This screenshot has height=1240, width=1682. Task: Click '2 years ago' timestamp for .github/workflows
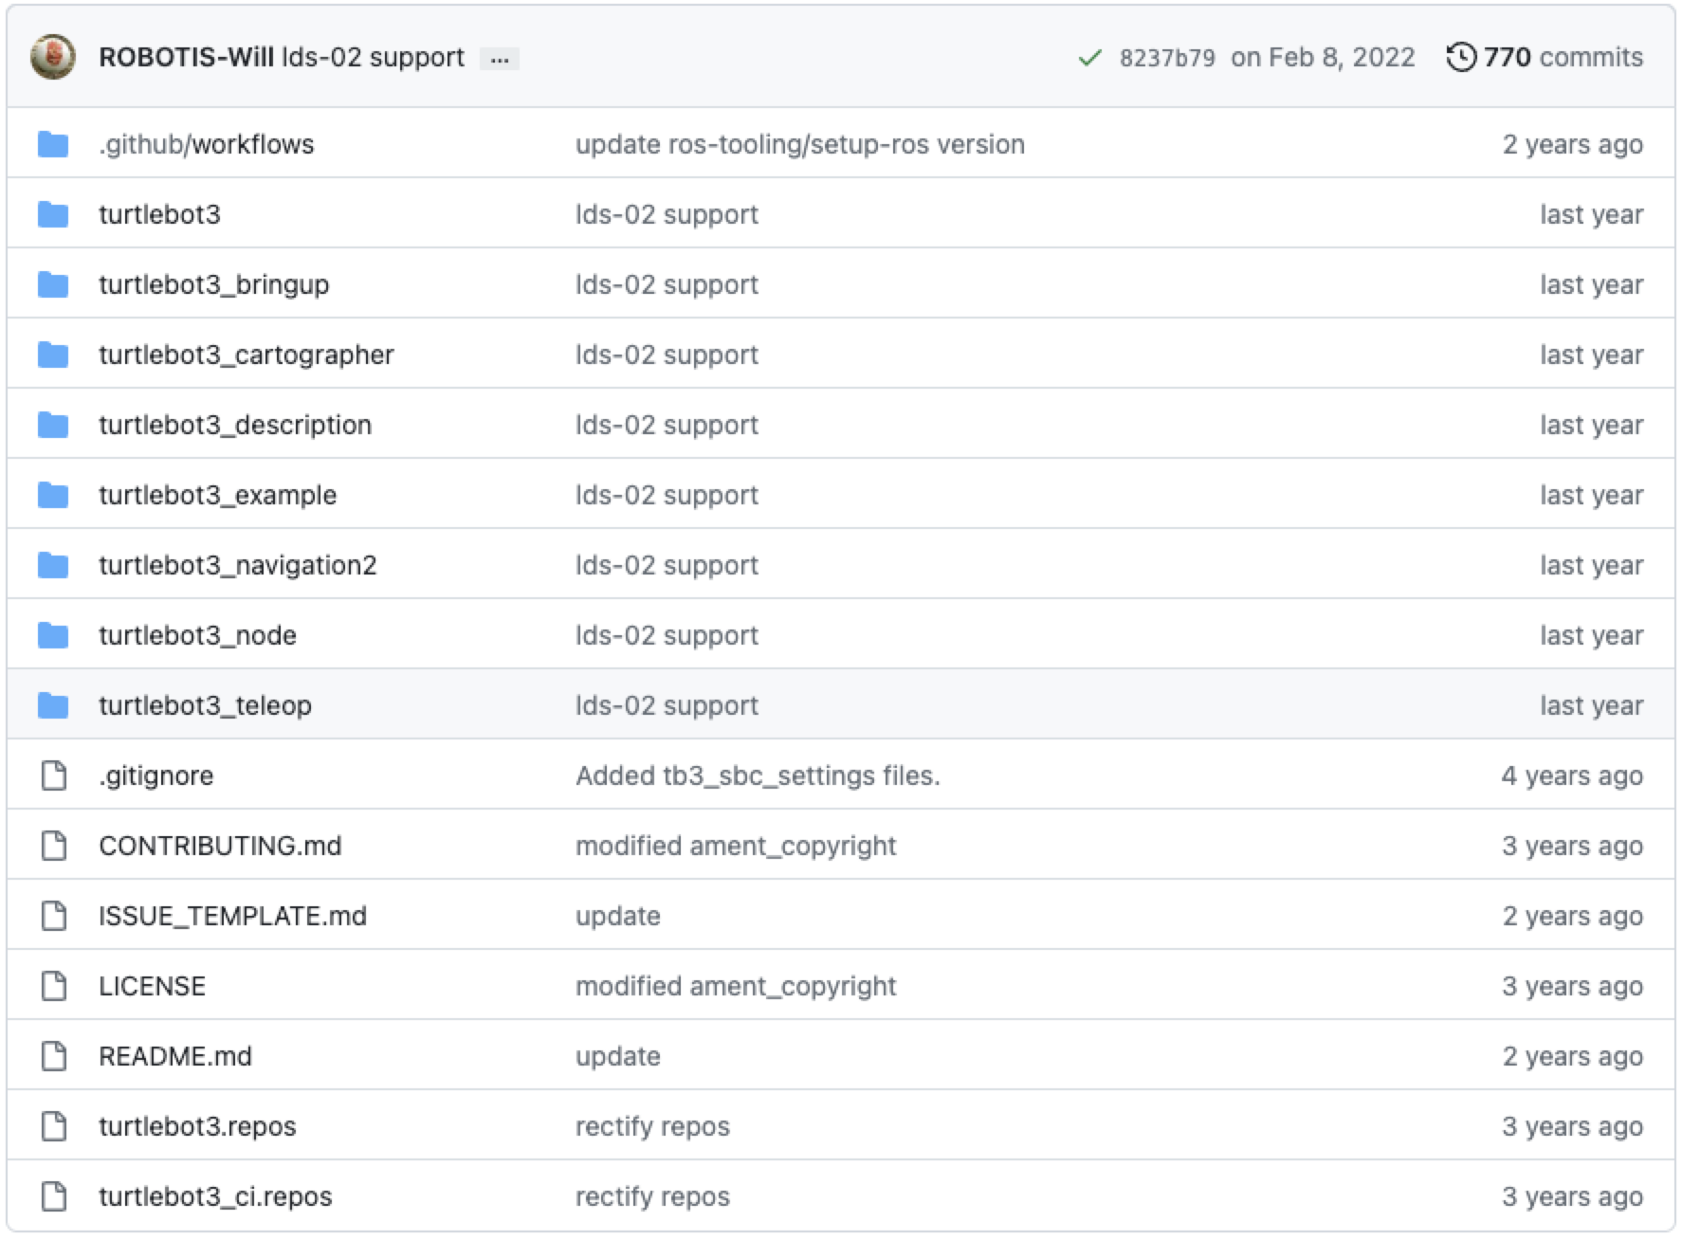coord(1573,144)
